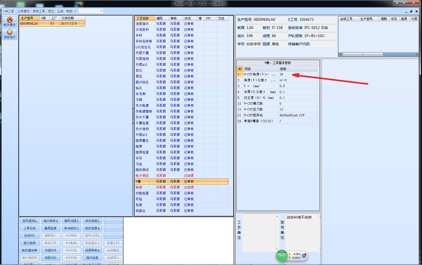
Task: Click the 终端客户代码 empty field
Action: tap(323, 44)
